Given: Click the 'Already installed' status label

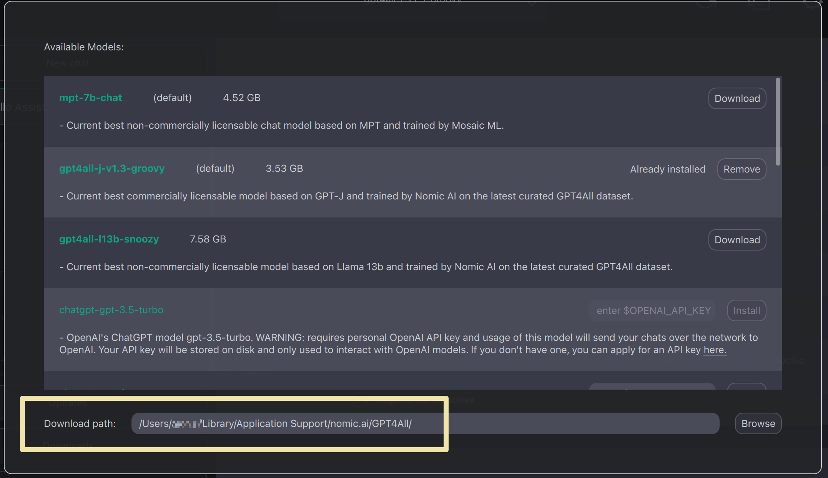Looking at the screenshot, I should tap(668, 169).
